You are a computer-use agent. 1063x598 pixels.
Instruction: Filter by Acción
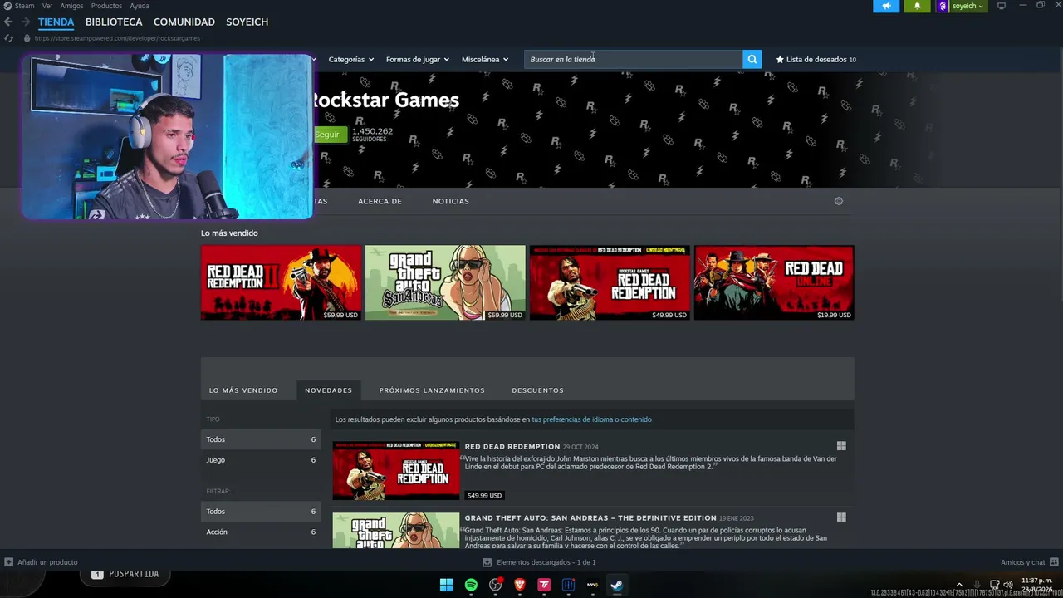261,532
